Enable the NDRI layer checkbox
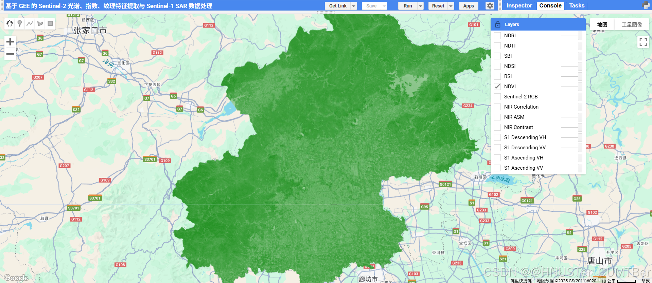652x283 pixels. tap(497, 36)
